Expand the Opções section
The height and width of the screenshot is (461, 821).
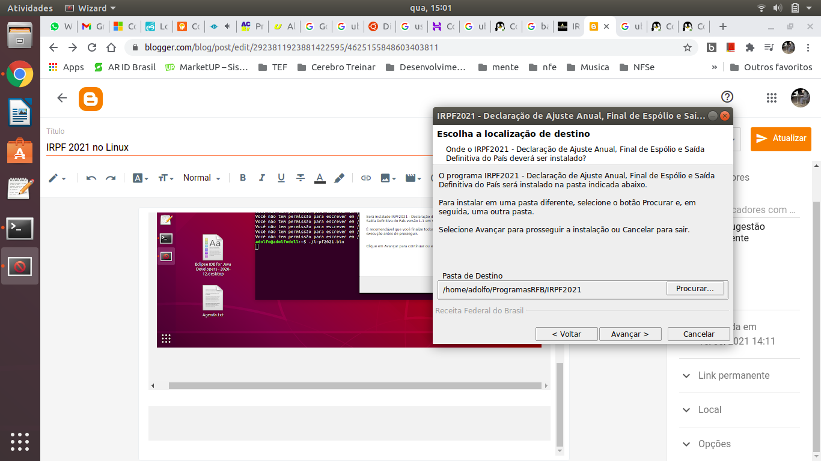pos(739,444)
